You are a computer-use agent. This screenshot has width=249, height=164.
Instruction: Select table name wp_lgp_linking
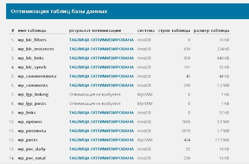click(33, 94)
